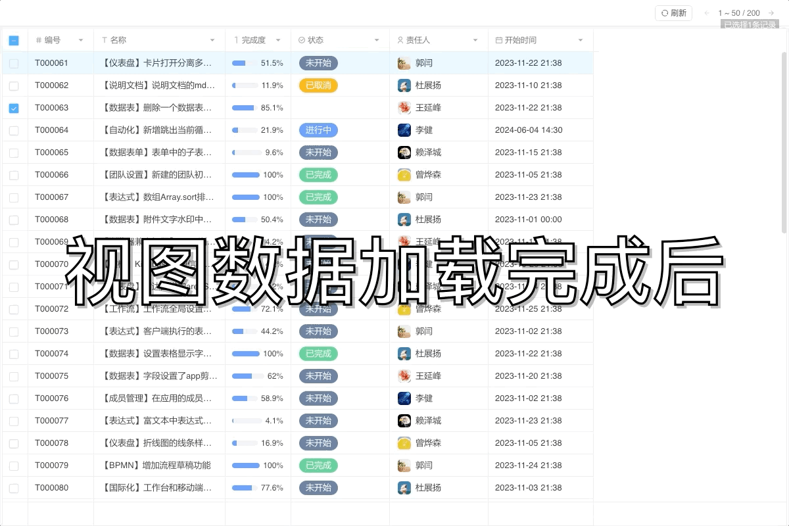Image resolution: width=789 pixels, height=526 pixels.
Task: Click the calendar icon next to 开始时间
Action: 498,40
